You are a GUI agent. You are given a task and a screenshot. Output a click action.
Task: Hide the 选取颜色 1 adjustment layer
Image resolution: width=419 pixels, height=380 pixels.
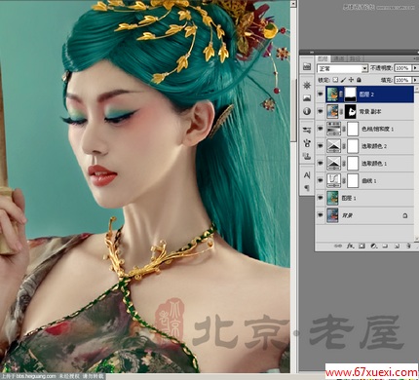[x=321, y=164]
